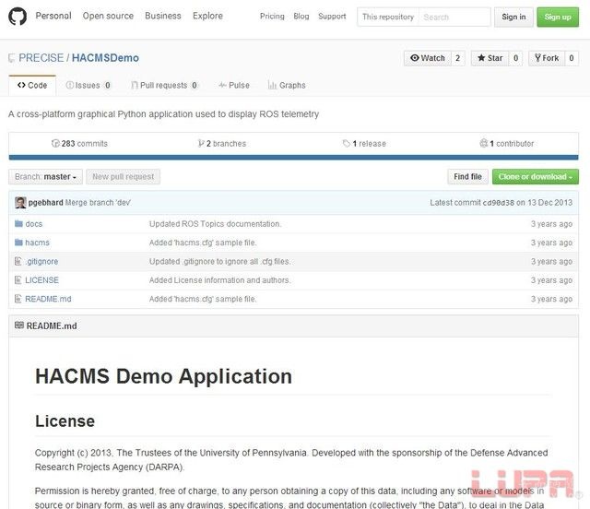Click the New pull request button
Viewport: 590px width, 509px height.
(x=123, y=176)
